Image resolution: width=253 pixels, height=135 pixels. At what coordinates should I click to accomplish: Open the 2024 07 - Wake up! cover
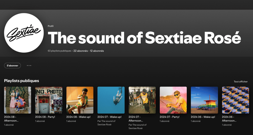(x=111, y=100)
